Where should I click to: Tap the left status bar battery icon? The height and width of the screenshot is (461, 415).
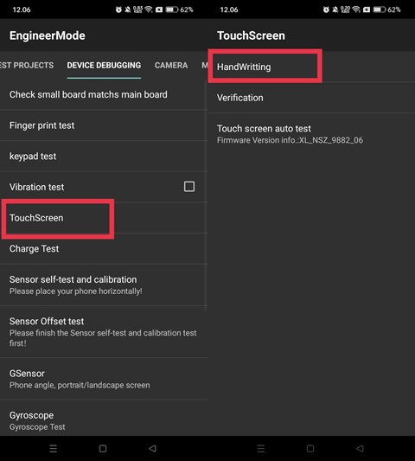pyautogui.click(x=172, y=10)
